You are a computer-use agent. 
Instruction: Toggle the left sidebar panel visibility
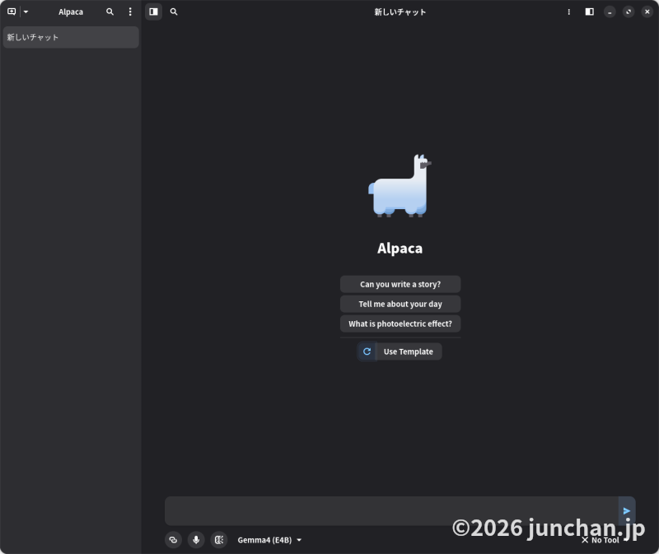[x=154, y=12]
